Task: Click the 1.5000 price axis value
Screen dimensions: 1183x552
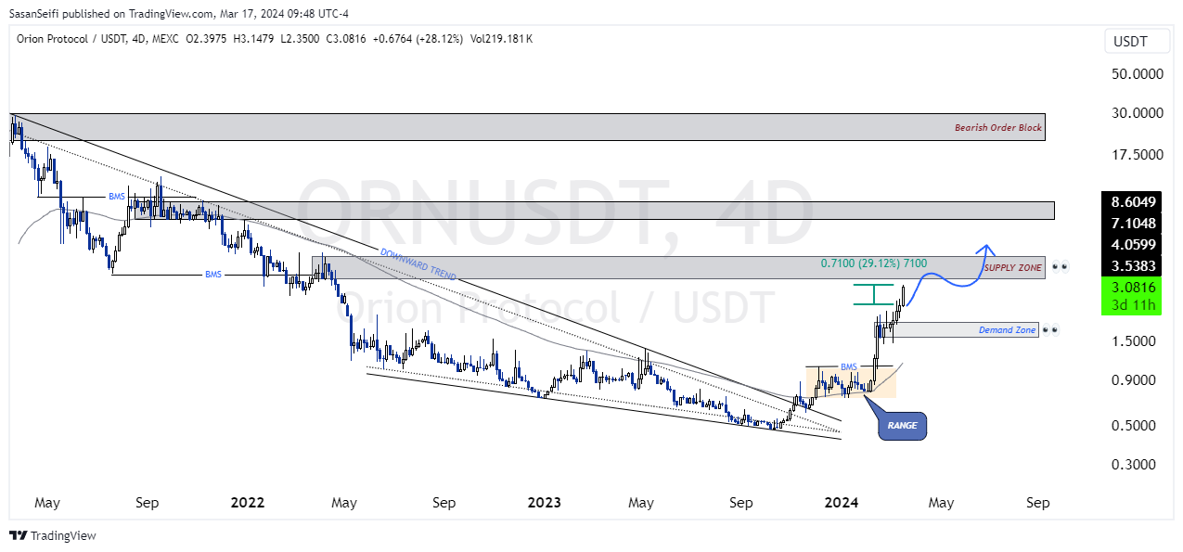Action: pyautogui.click(x=1133, y=340)
